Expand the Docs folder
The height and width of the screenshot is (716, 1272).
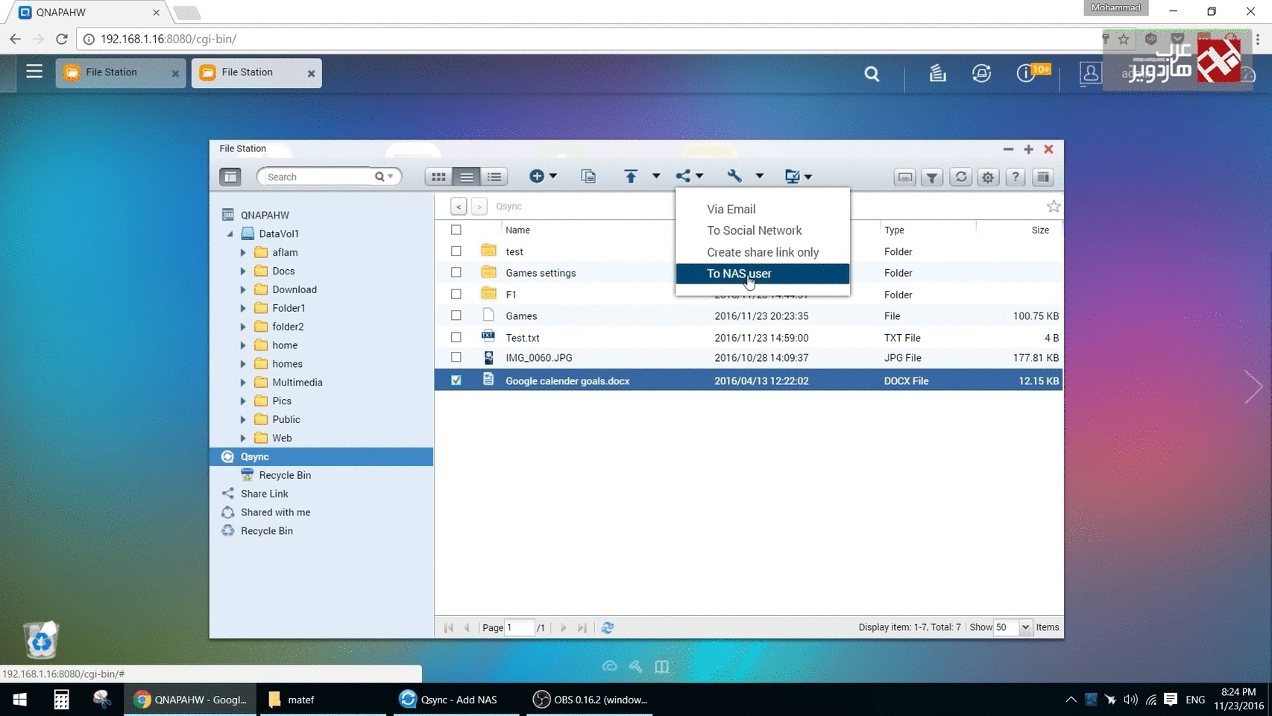tap(243, 271)
